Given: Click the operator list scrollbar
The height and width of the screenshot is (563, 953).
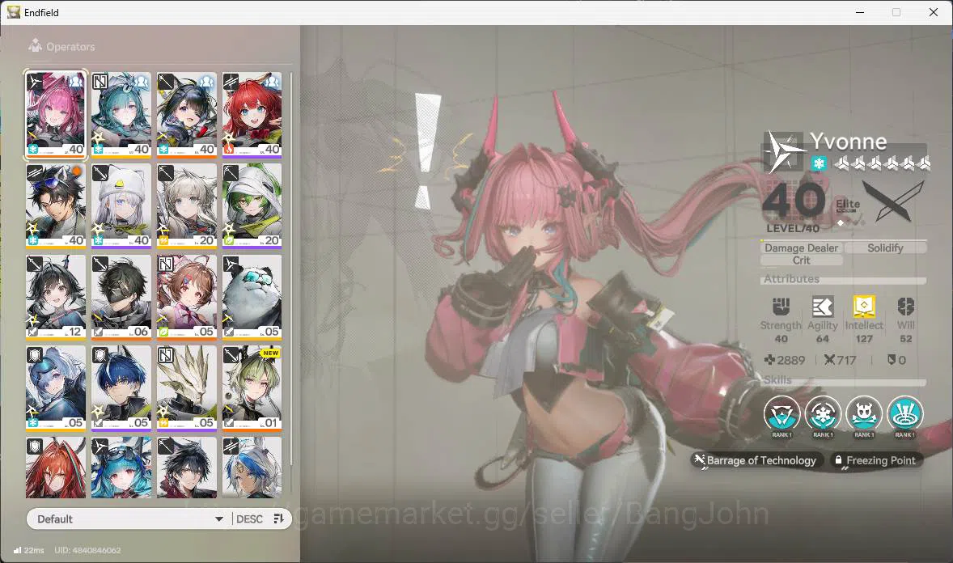Looking at the screenshot, I should tap(291, 268).
